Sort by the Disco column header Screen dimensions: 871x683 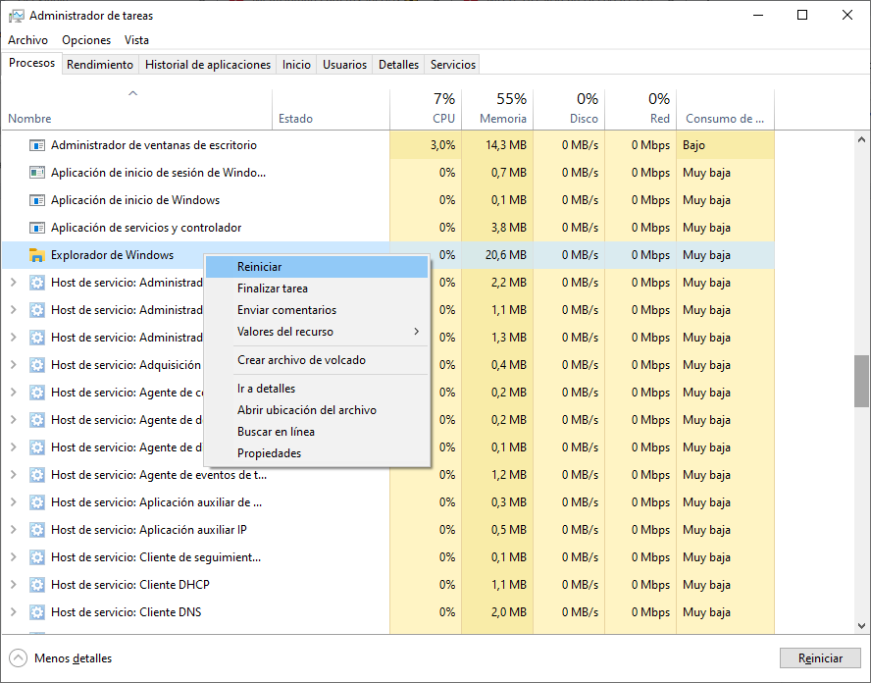(x=569, y=110)
